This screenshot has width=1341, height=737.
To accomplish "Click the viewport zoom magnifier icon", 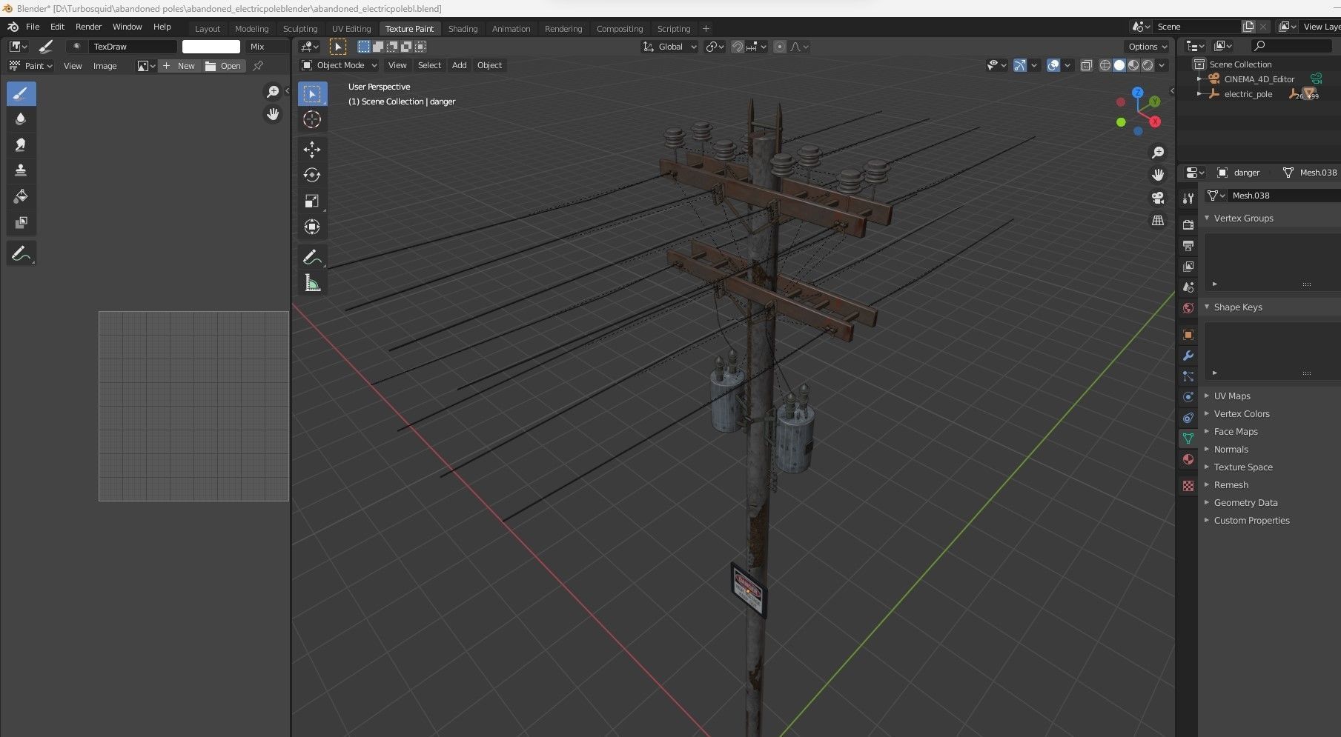I will coord(1158,153).
